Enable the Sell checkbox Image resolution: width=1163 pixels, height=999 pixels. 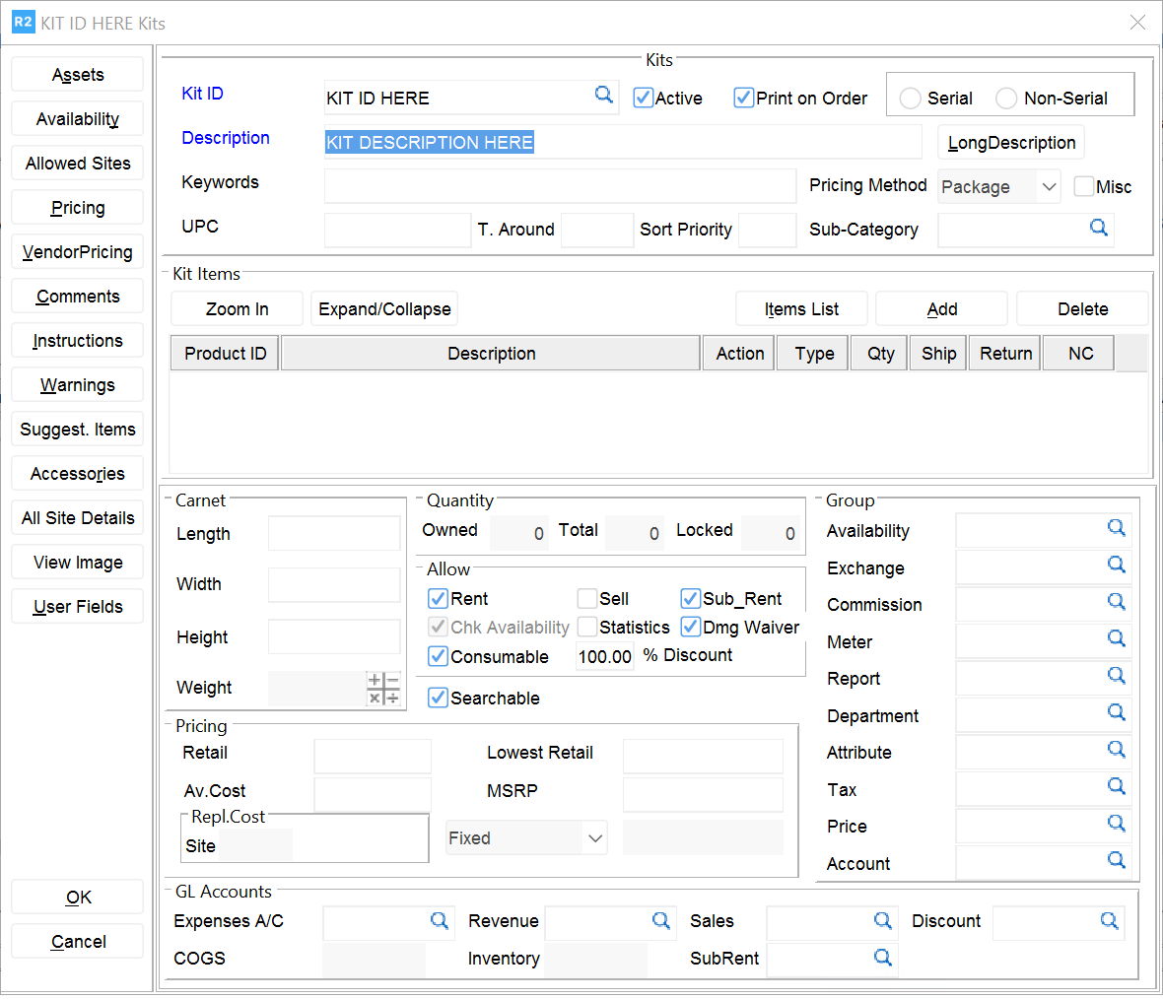click(587, 599)
